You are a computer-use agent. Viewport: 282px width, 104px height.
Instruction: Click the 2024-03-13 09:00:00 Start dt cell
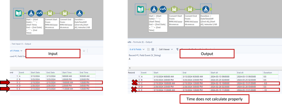(223, 77)
